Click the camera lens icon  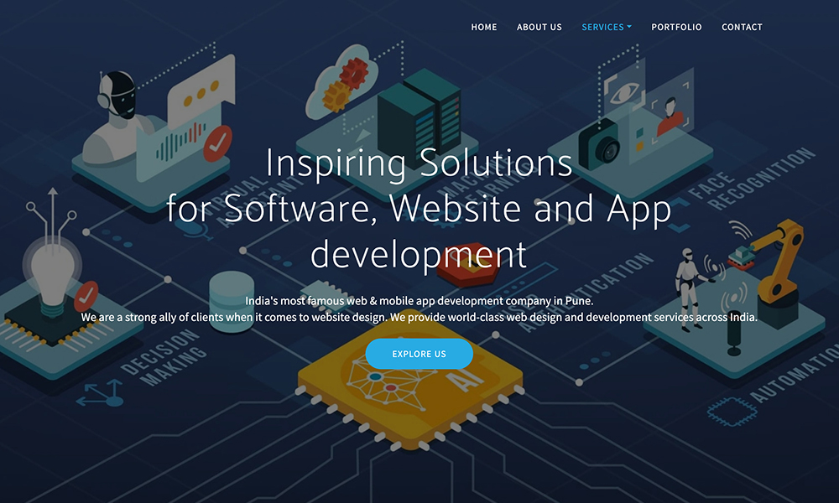click(602, 146)
